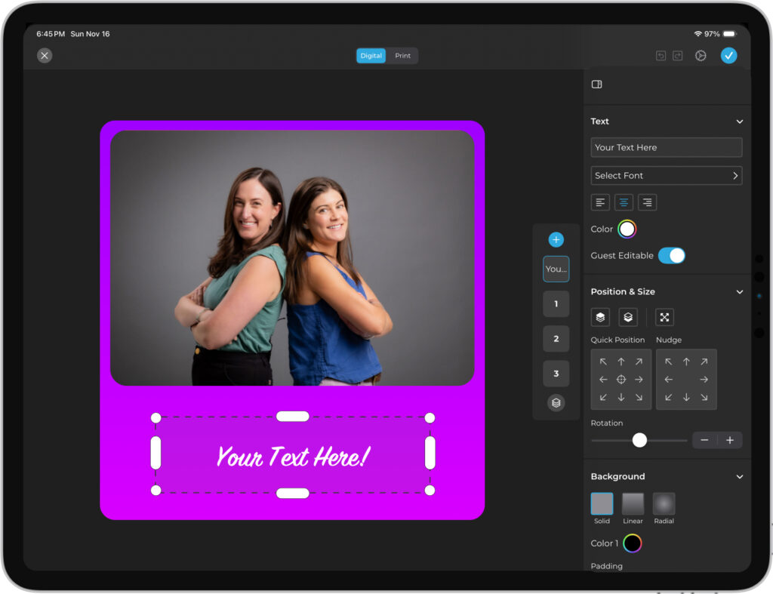Click the fit-to-canvas expand icon
This screenshot has width=773, height=594.
664,318
